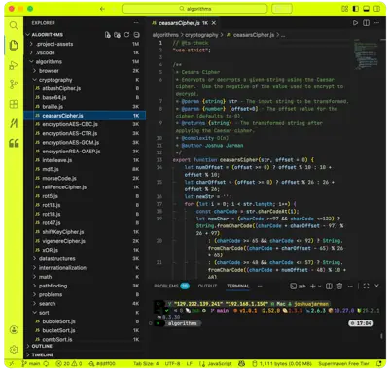
Task: Maximize the terminal panel size
Action: point(366,287)
